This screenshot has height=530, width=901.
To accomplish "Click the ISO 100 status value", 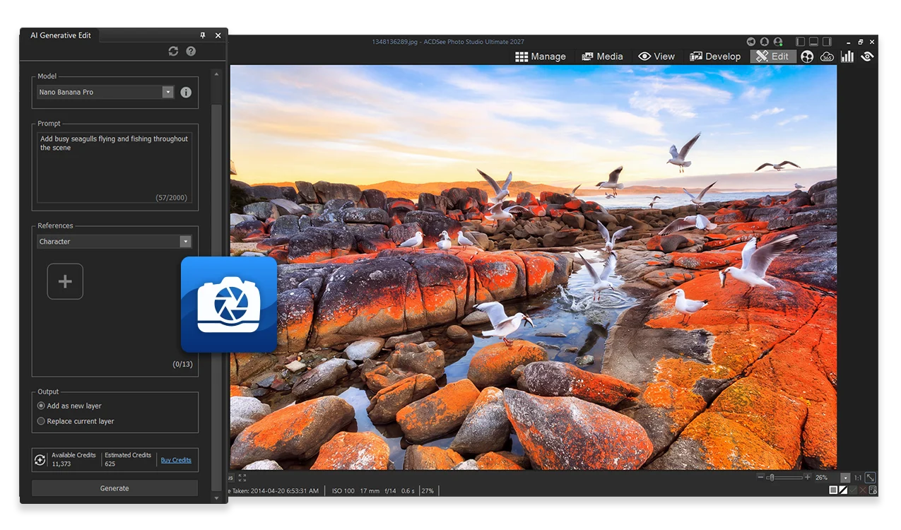I will pyautogui.click(x=343, y=490).
